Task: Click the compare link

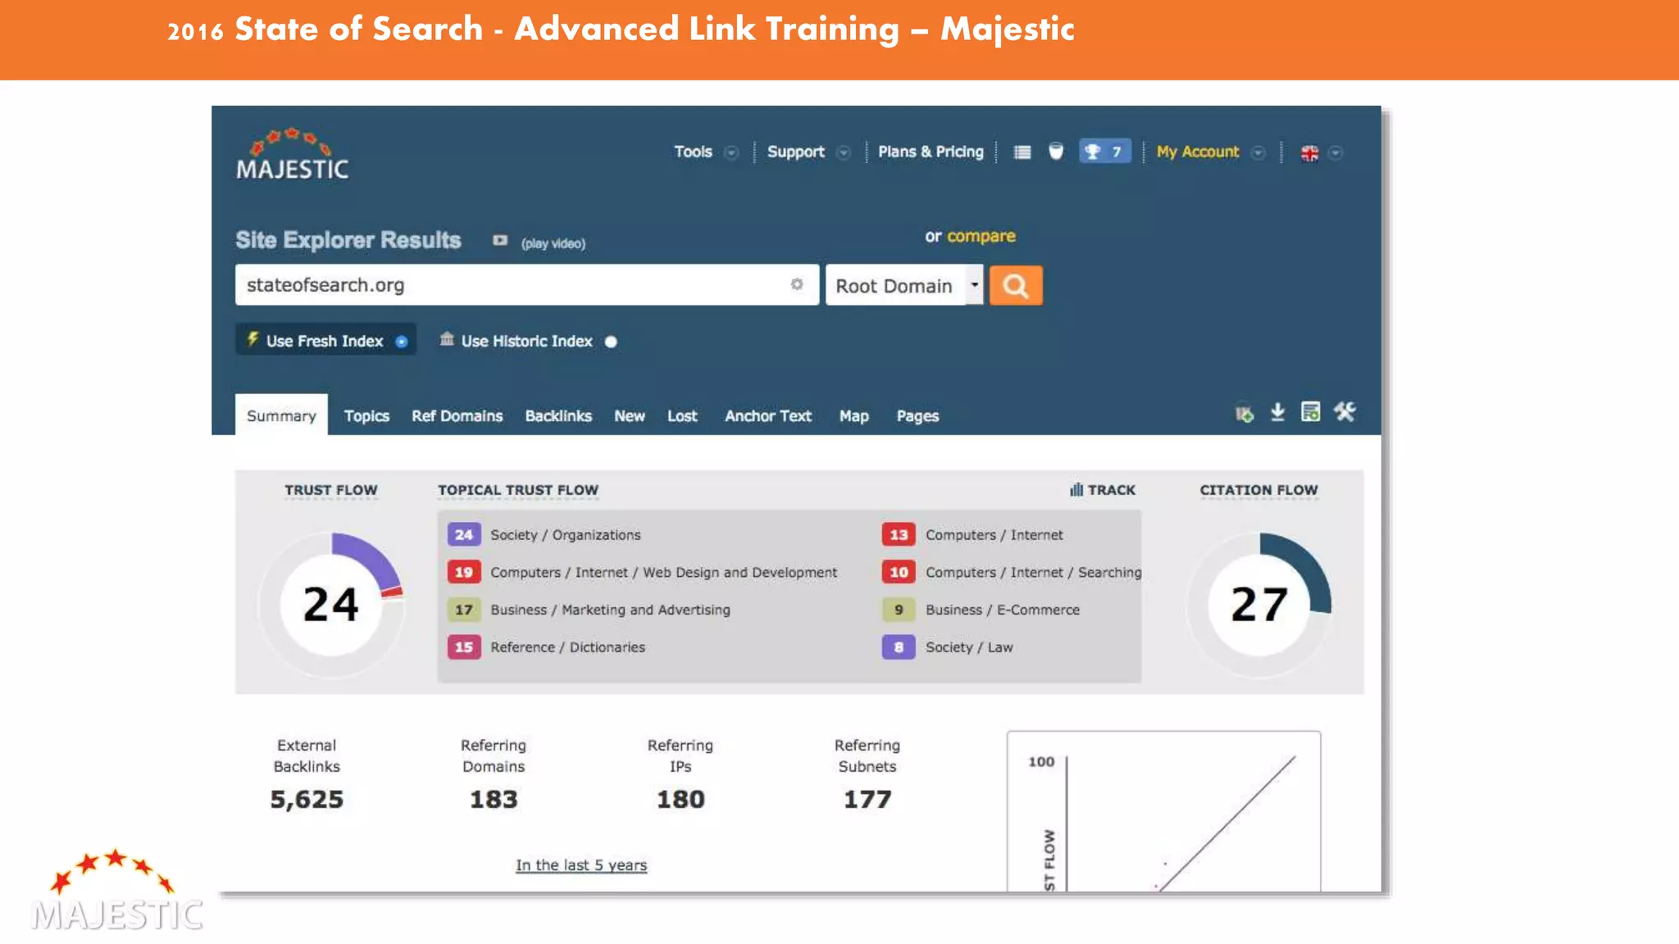Action: click(x=981, y=236)
